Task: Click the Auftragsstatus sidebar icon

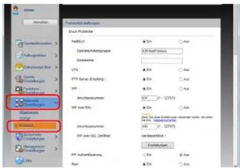Action: (x=19, y=55)
